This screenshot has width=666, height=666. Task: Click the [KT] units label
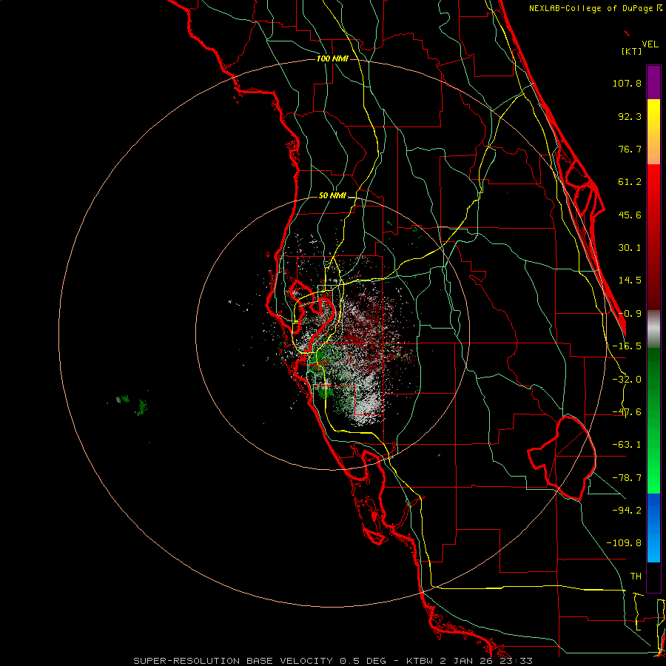tap(631, 51)
